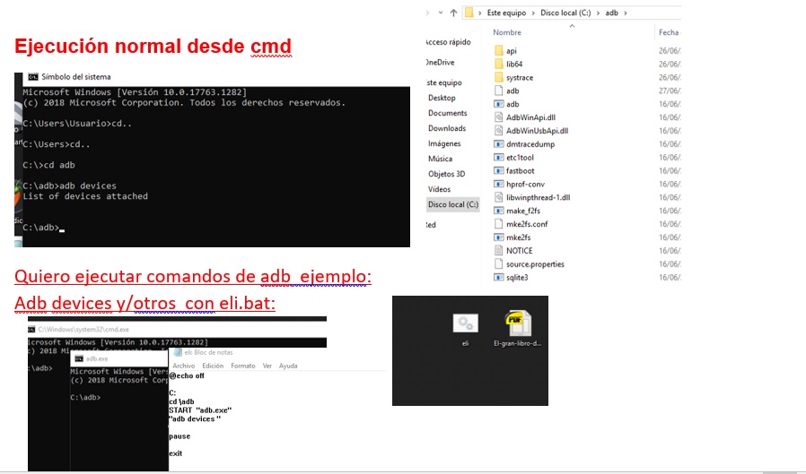Viewport: 806px width, 474px height.
Task: Open the systrace folder icon
Action: 498,77
